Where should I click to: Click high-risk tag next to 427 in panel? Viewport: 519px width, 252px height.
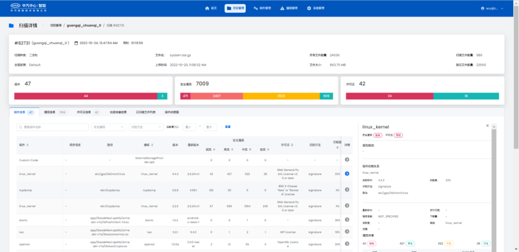(x=410, y=243)
